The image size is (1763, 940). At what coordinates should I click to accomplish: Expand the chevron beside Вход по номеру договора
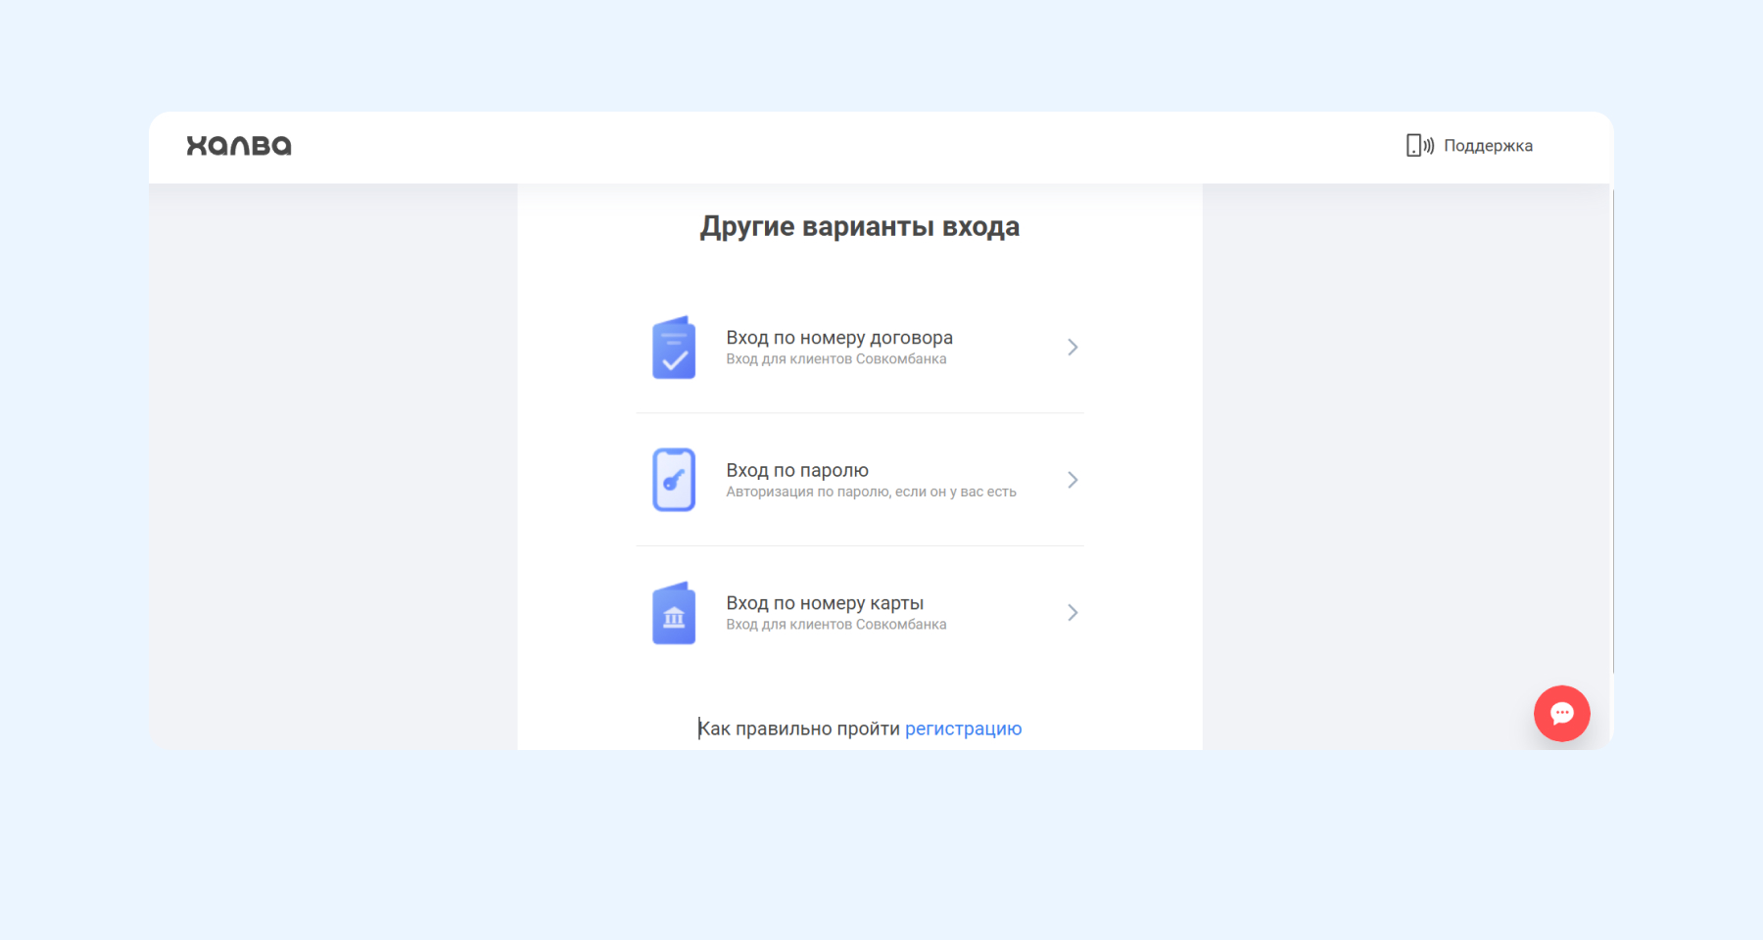pos(1072,348)
